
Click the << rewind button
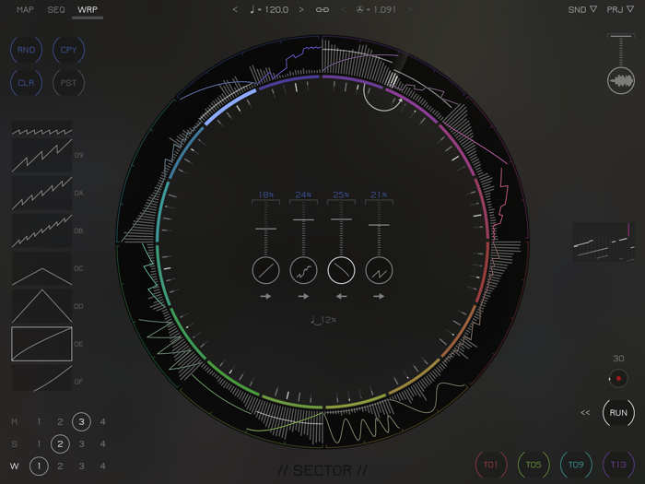(x=585, y=413)
